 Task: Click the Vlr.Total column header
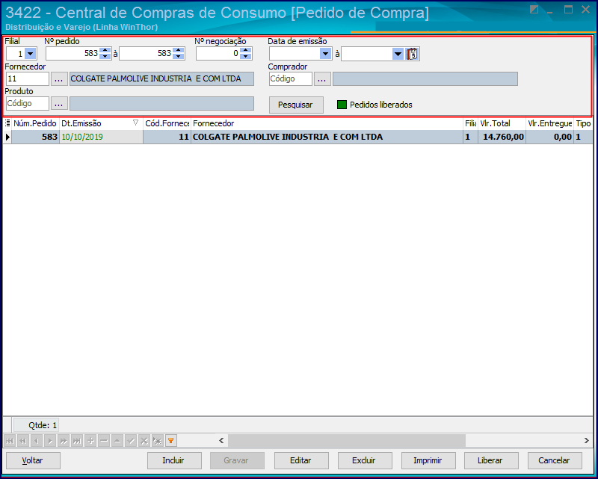502,123
